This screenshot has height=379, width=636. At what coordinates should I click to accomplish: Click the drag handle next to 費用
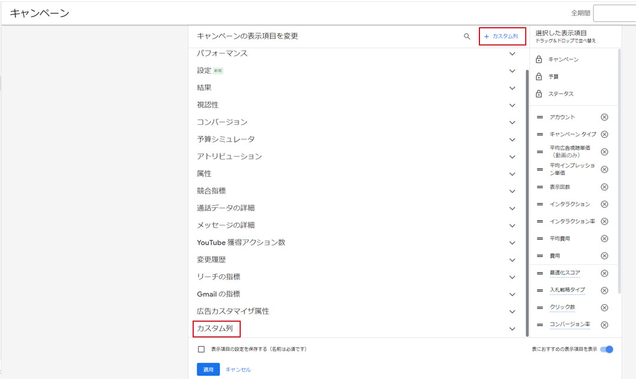540,255
